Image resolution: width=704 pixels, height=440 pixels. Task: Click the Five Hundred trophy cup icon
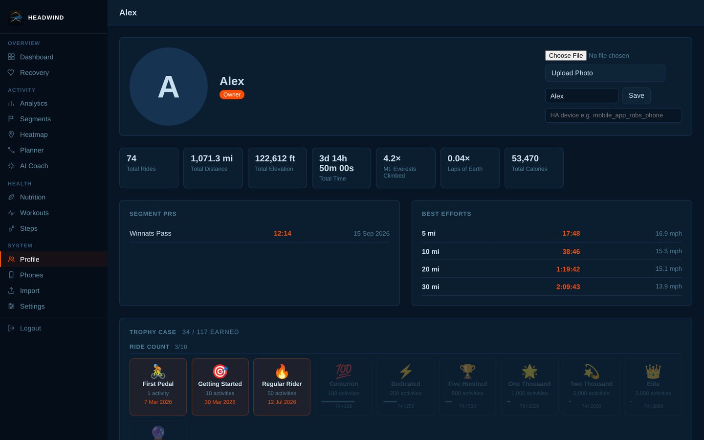point(467,372)
